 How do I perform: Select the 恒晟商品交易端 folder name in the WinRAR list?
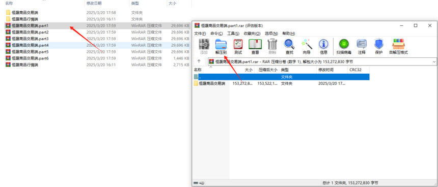tap(212, 83)
